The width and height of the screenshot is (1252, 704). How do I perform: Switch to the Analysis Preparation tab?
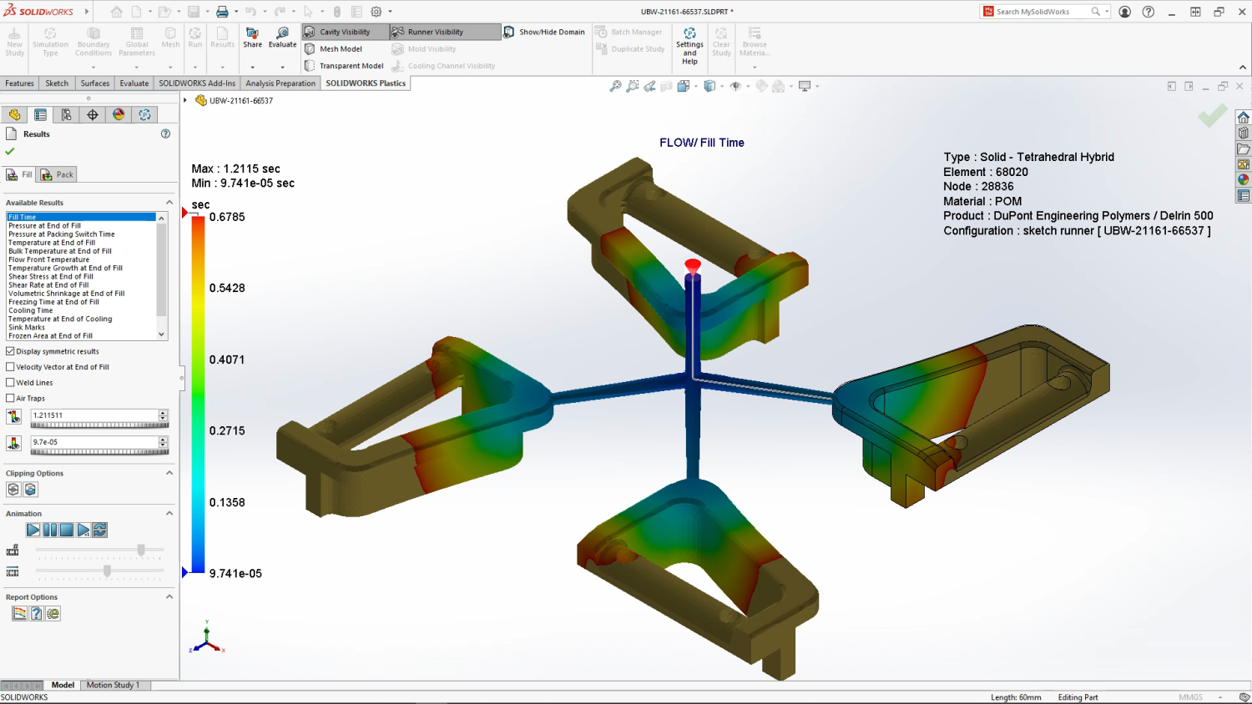pyautogui.click(x=280, y=83)
